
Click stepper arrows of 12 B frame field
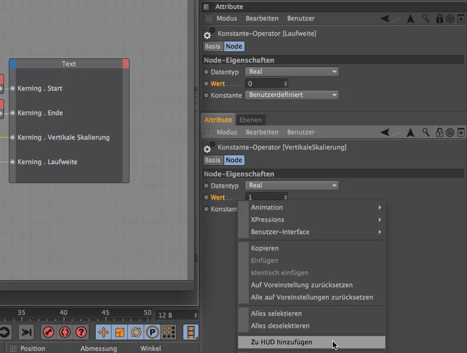click(196, 315)
